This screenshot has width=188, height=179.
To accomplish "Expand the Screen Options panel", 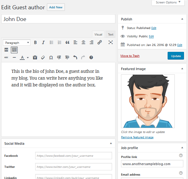I will coord(168,2).
